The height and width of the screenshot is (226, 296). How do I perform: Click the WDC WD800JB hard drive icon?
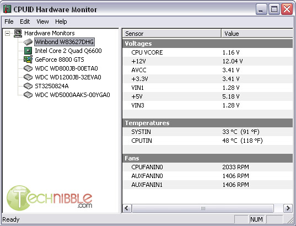(x=28, y=68)
